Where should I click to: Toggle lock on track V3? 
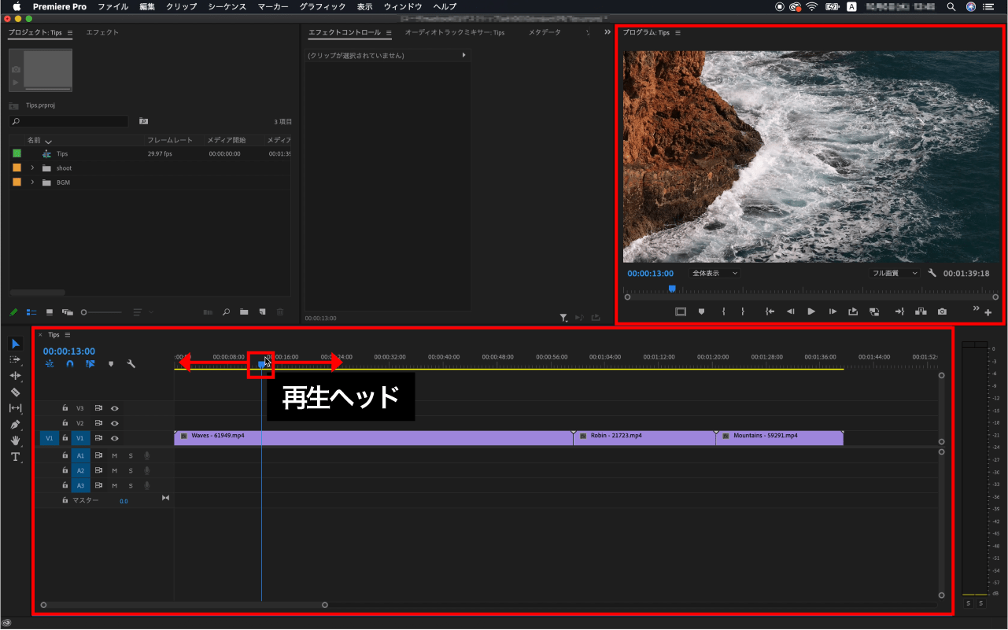pos(65,408)
